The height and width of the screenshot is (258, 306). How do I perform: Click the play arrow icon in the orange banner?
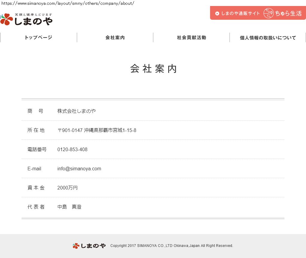(217, 13)
